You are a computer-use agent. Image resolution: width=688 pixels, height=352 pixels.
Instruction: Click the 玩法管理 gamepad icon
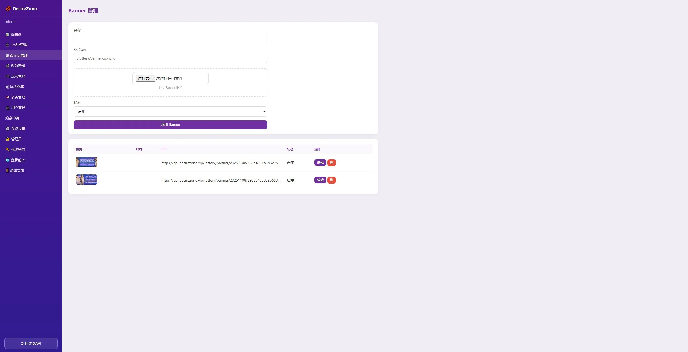[8, 76]
